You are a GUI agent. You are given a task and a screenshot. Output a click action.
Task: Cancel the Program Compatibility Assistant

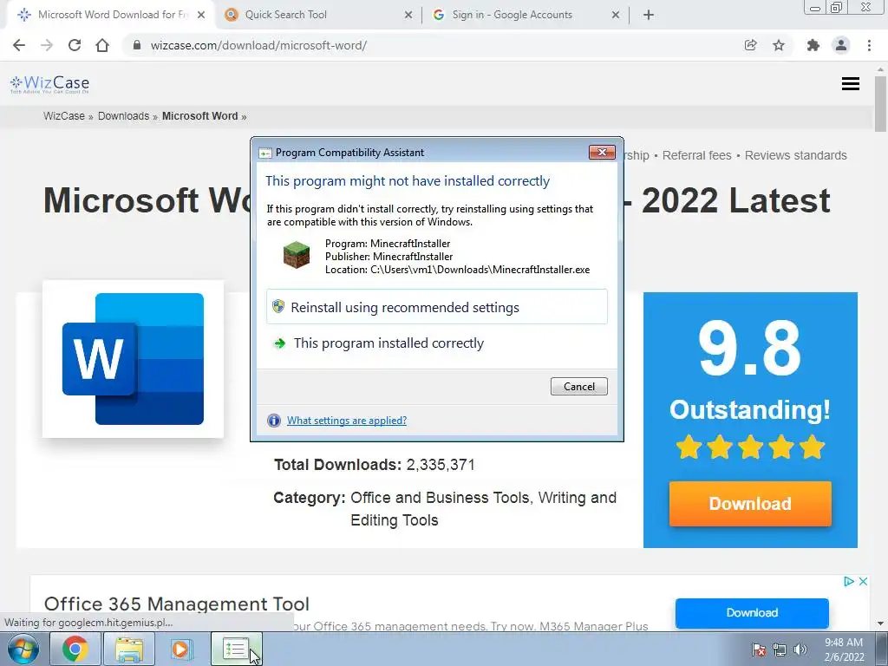pos(578,386)
